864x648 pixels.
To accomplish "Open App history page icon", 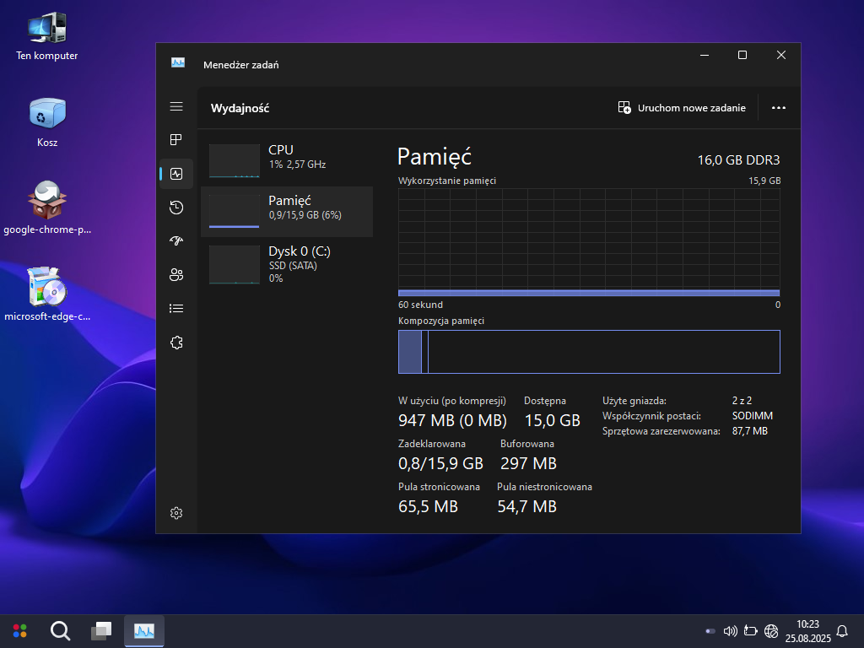I will [176, 208].
